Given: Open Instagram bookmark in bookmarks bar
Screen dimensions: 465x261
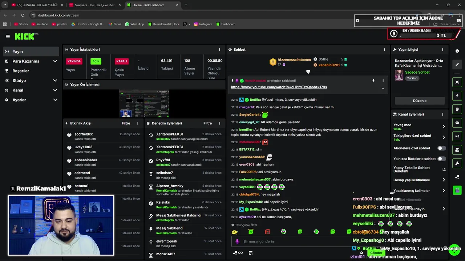Looking at the screenshot, I should pyautogui.click(x=203, y=24).
